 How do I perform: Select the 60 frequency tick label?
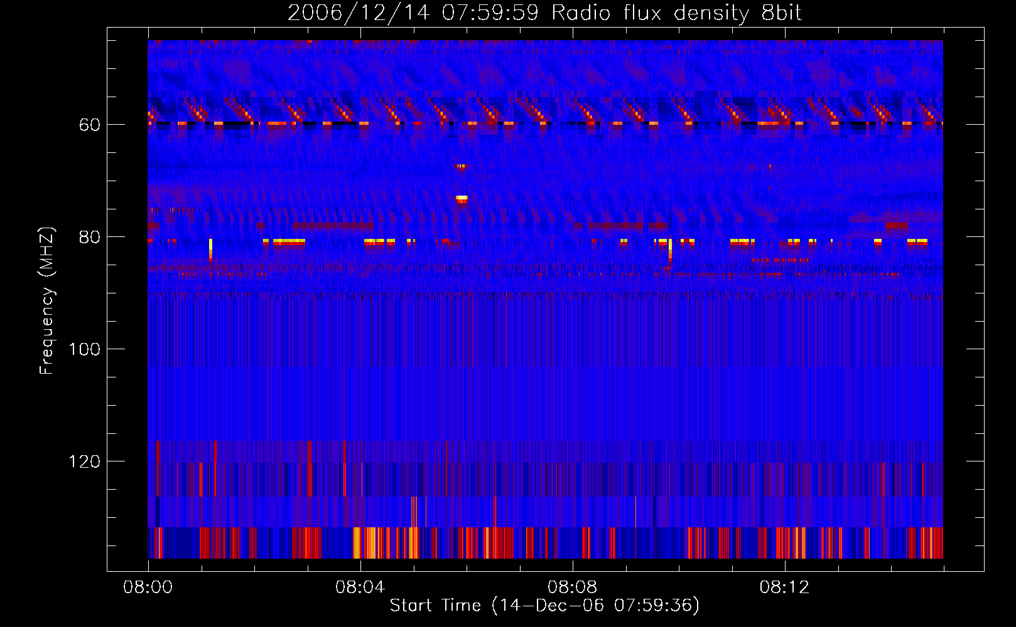pyautogui.click(x=90, y=125)
